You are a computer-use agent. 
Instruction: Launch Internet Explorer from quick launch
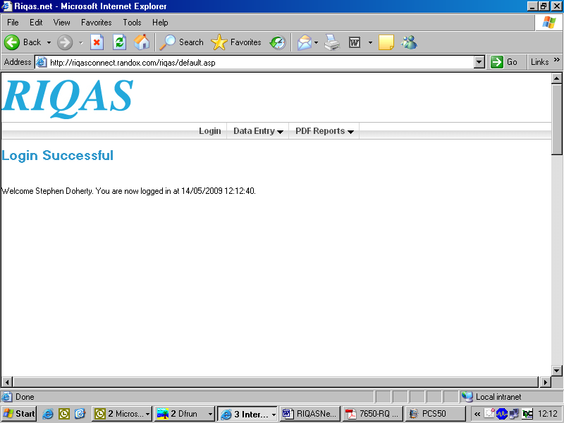47,414
